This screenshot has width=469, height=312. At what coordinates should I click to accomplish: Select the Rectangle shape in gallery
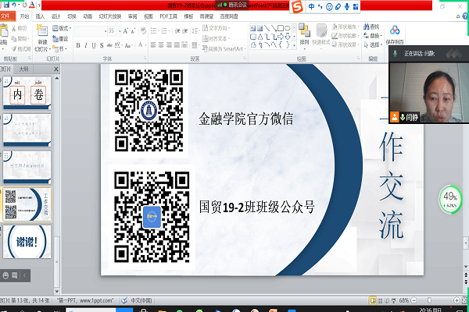281,28
